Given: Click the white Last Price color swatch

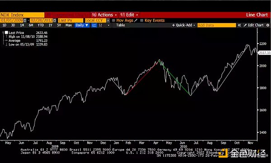Looking at the screenshot, I should [x=6, y=32].
